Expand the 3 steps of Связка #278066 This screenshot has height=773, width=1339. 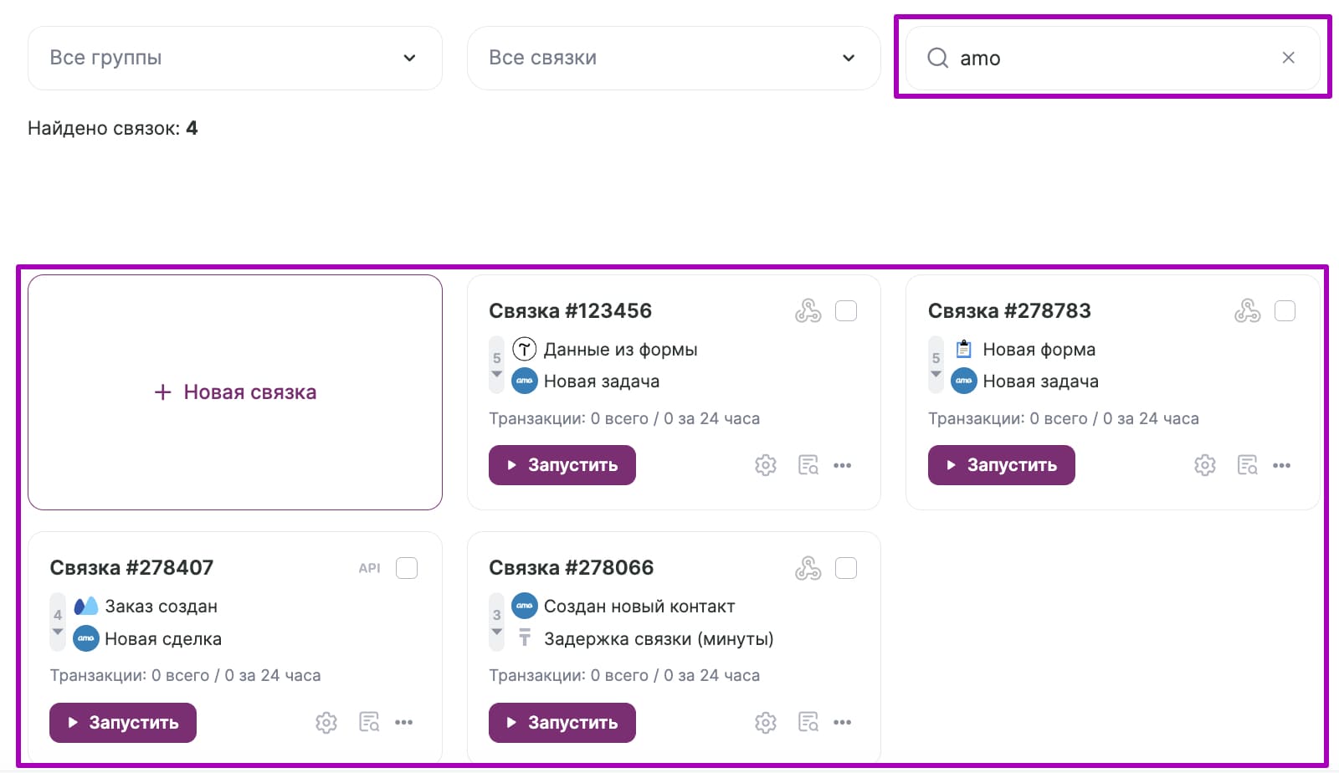(497, 622)
